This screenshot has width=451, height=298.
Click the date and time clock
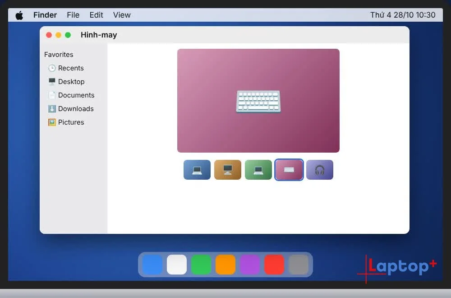tap(403, 15)
